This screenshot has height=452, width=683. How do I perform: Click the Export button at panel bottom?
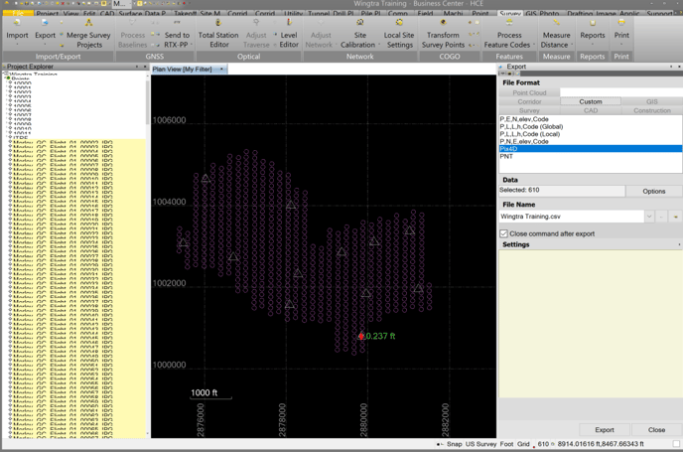(604, 430)
